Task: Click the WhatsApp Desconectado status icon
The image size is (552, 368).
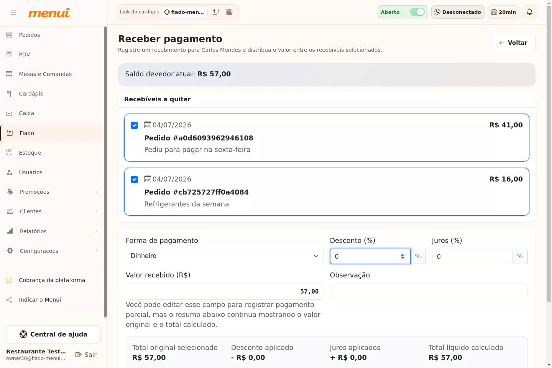Action: (437, 12)
